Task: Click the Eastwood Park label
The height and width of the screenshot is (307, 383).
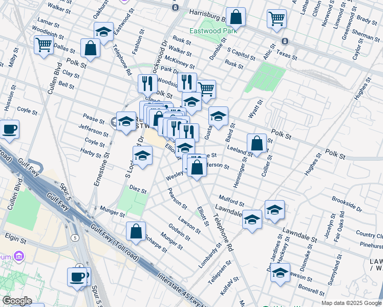Action: point(213,31)
